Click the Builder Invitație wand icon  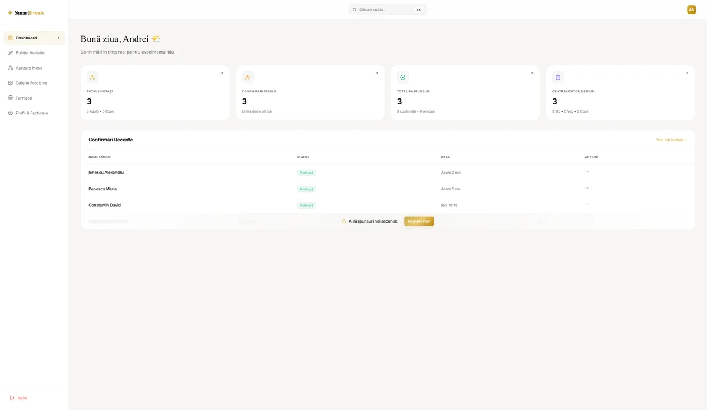(x=11, y=53)
